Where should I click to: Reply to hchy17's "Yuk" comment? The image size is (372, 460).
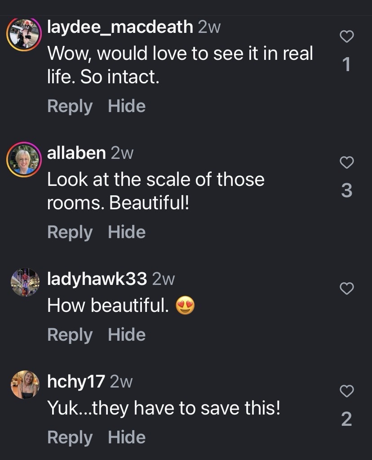(x=70, y=437)
